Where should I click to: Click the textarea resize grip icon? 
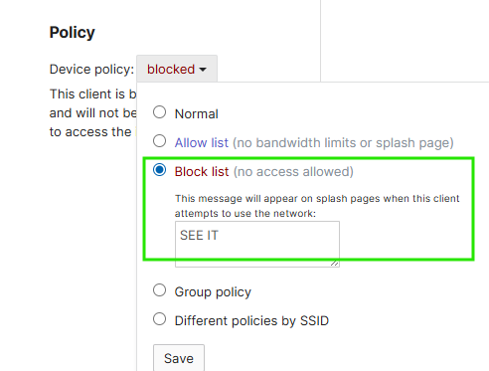pos(335,263)
